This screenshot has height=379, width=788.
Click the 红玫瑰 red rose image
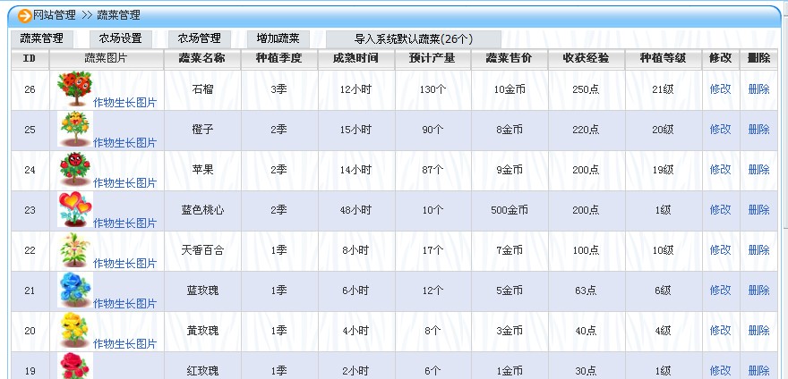click(75, 366)
